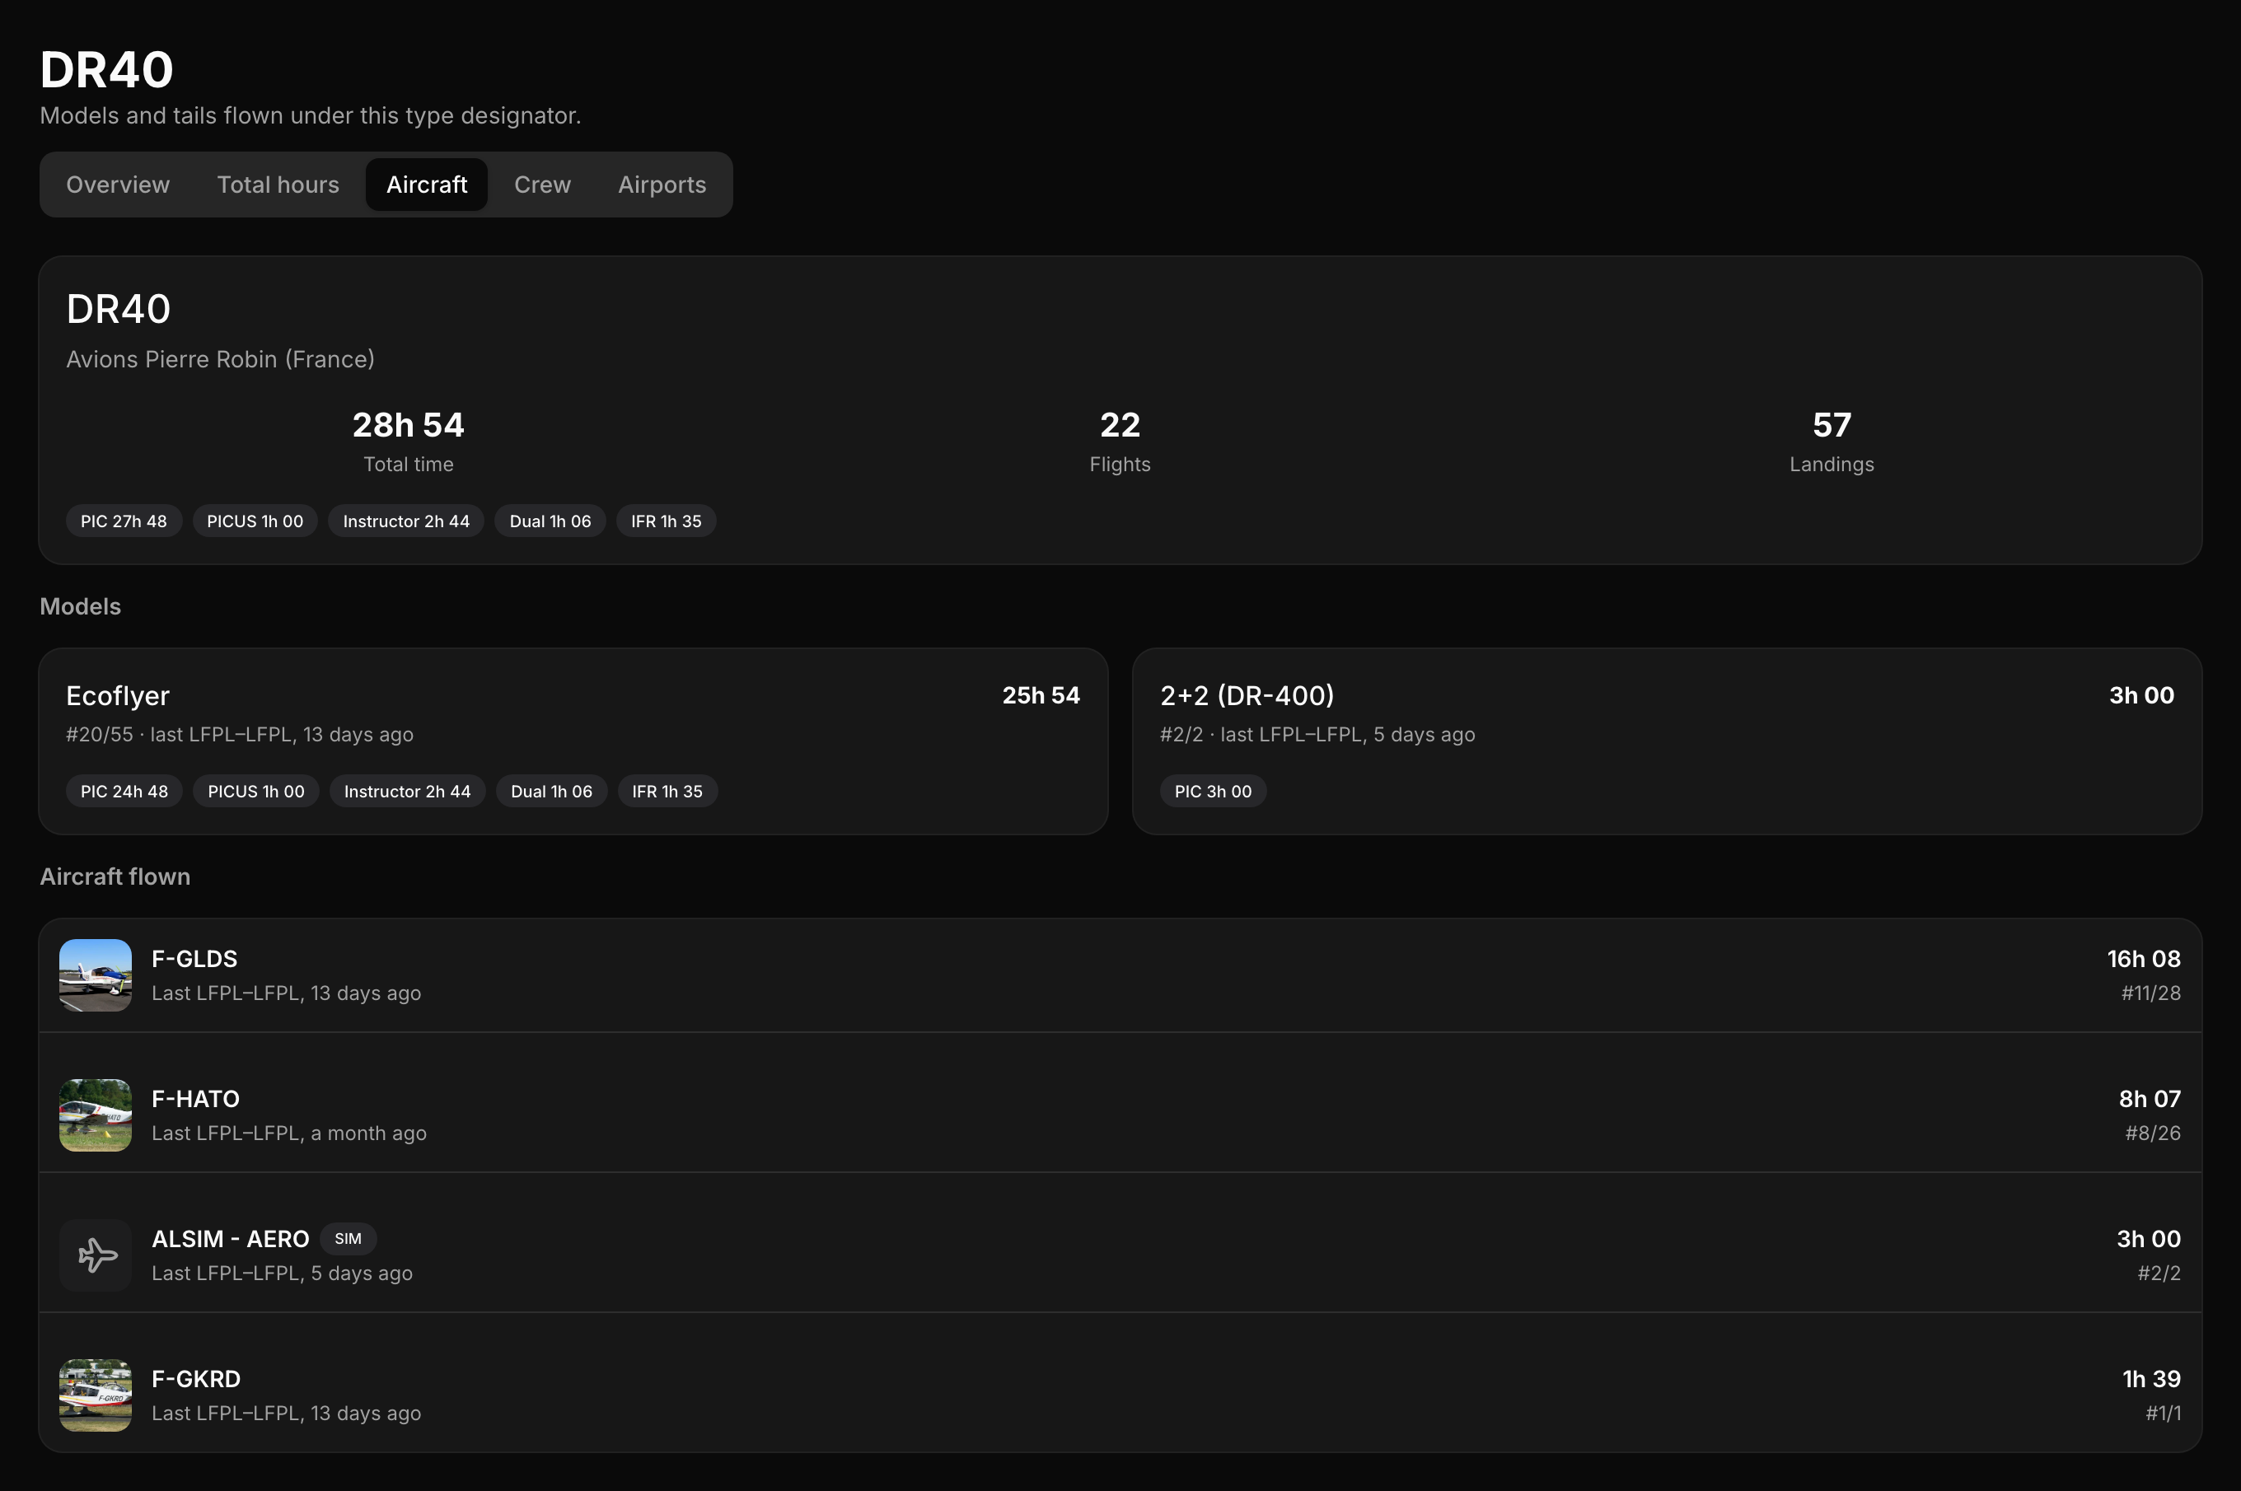Open the F-HATO aircraft photo thumbnail

(x=95, y=1115)
